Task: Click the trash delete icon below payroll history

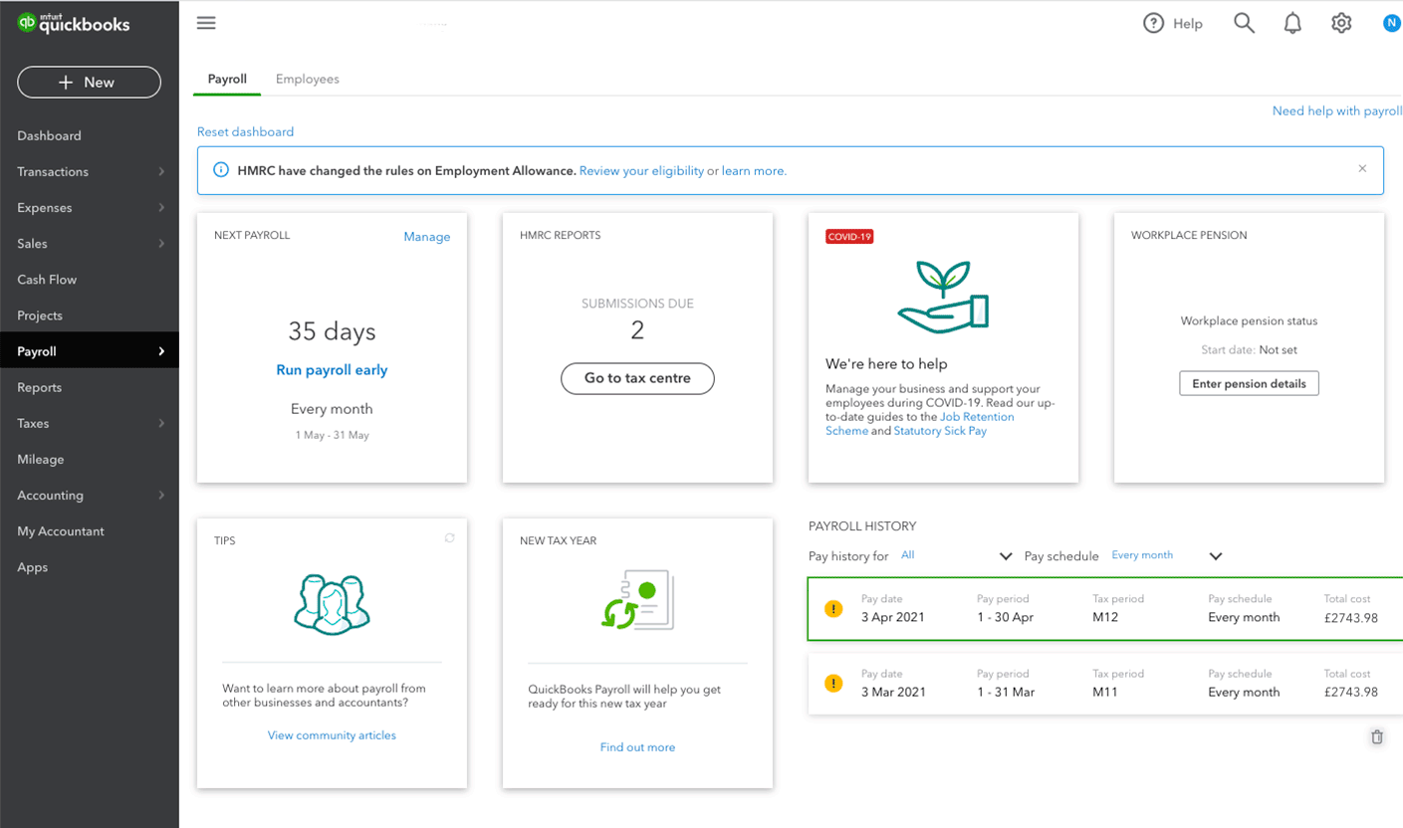Action: pyautogui.click(x=1377, y=737)
